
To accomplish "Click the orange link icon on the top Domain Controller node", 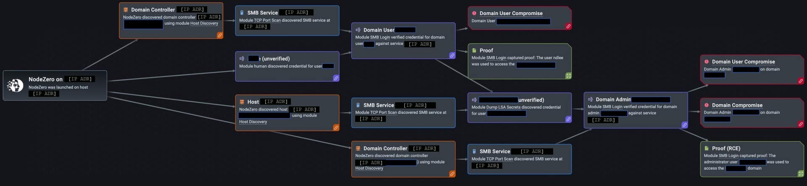I will point(219,36).
